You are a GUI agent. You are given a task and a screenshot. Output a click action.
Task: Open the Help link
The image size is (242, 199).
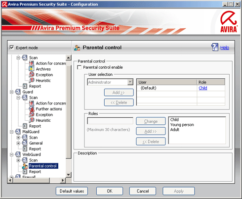225,48
